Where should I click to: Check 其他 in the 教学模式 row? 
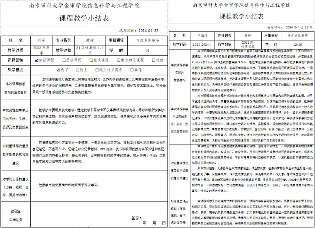(131, 70)
